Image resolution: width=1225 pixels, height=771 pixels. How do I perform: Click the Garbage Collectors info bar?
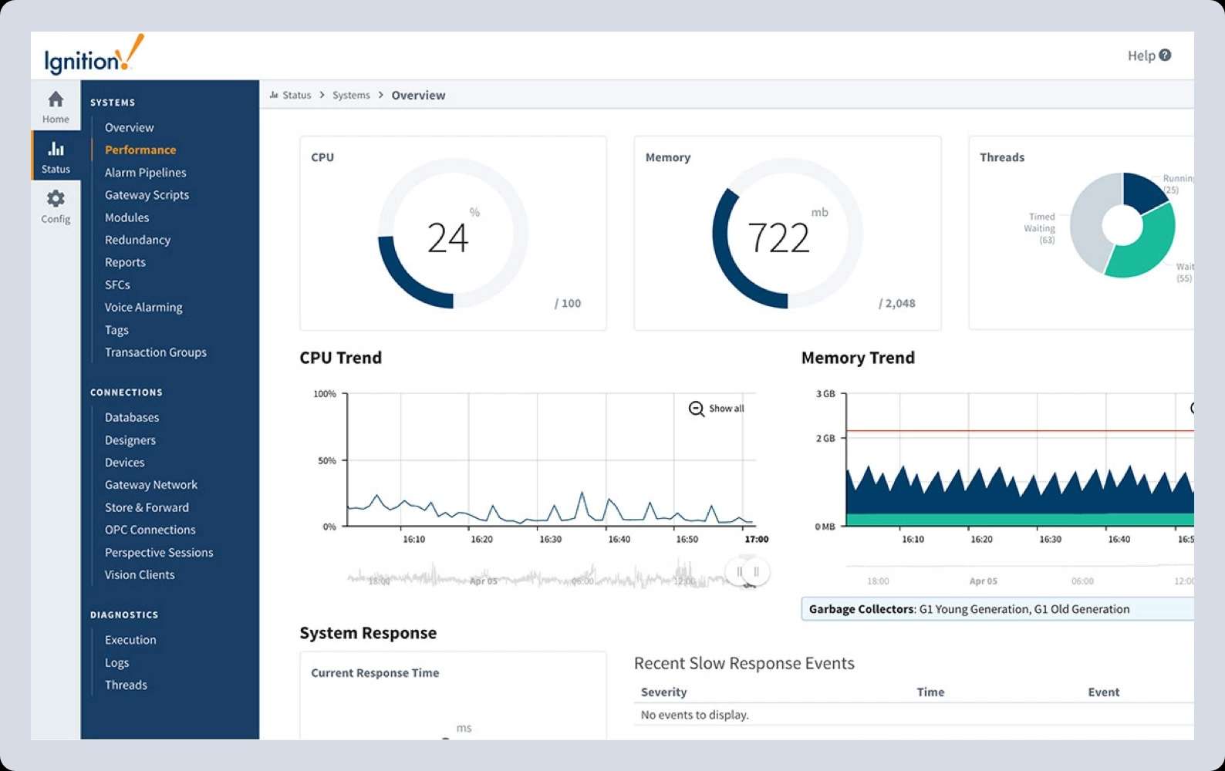coord(997,609)
